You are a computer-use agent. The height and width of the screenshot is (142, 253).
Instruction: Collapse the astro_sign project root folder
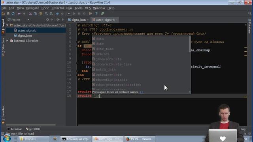pos(7,25)
